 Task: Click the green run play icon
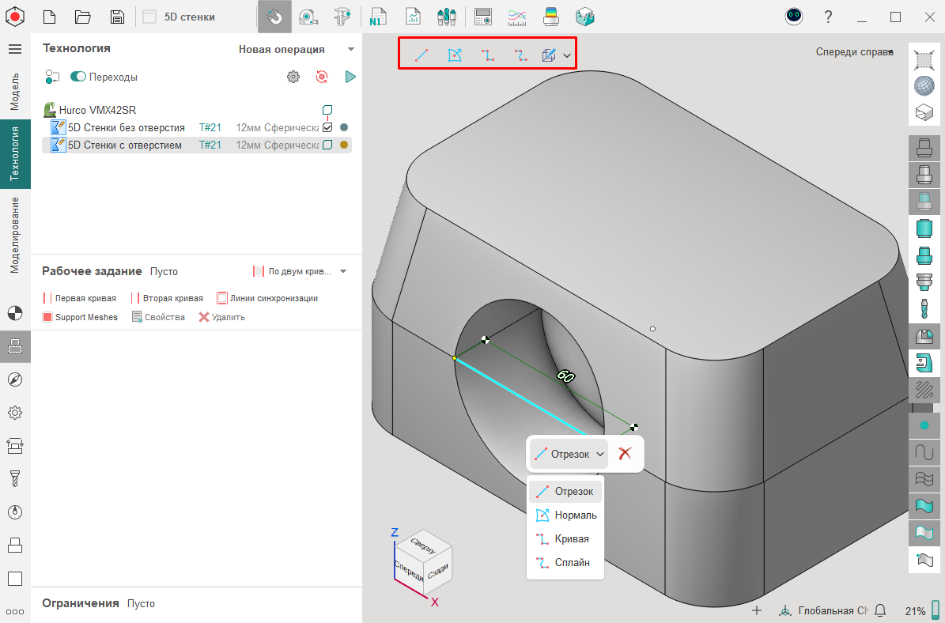coord(350,77)
